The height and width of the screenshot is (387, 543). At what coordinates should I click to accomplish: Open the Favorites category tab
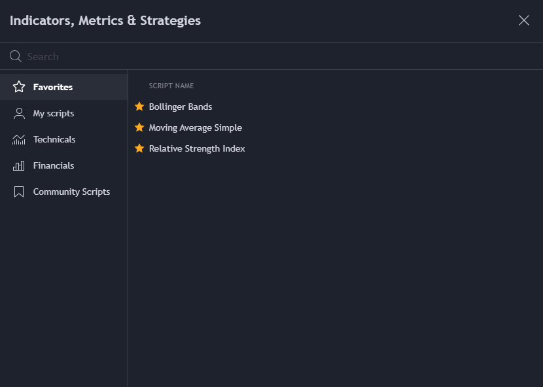click(63, 87)
